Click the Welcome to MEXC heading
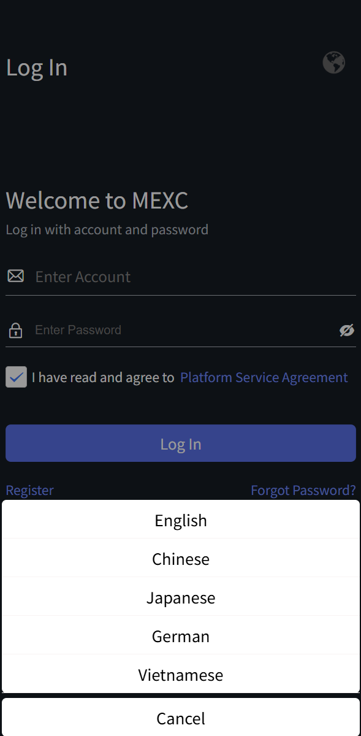The width and height of the screenshot is (361, 736). tap(97, 201)
